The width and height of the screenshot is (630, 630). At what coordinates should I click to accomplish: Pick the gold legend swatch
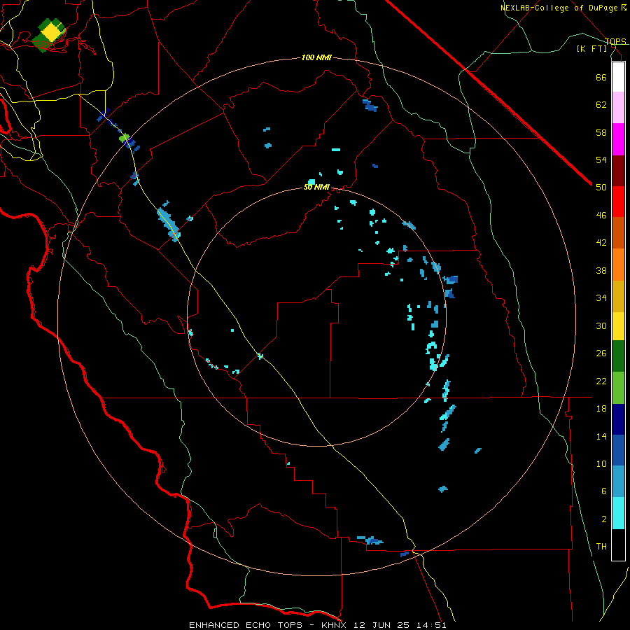tap(618, 297)
